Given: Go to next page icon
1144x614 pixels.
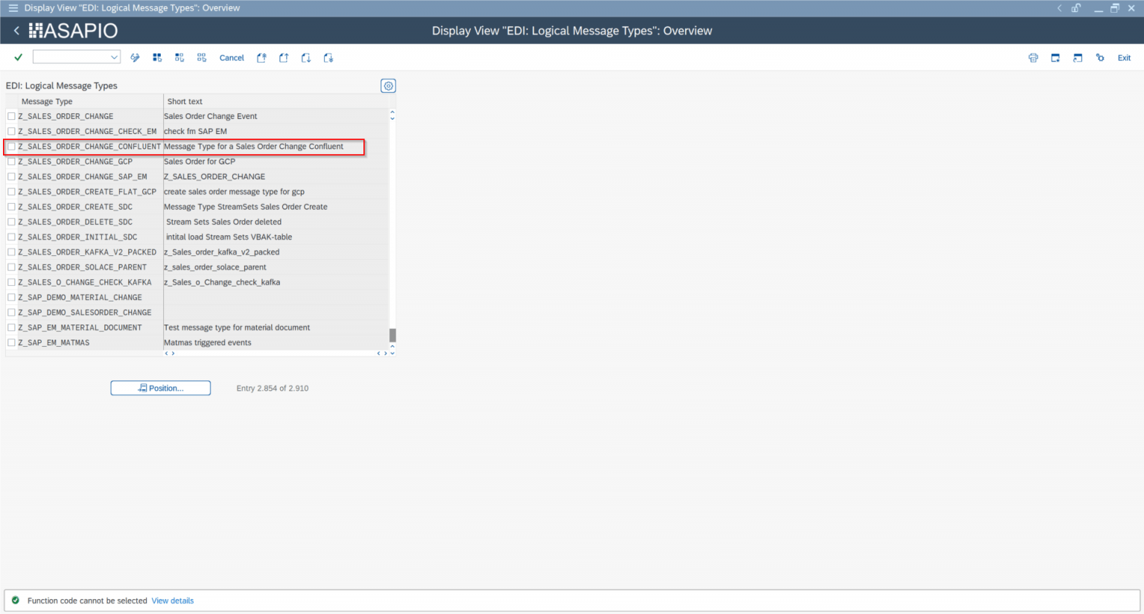Looking at the screenshot, I should point(306,57).
